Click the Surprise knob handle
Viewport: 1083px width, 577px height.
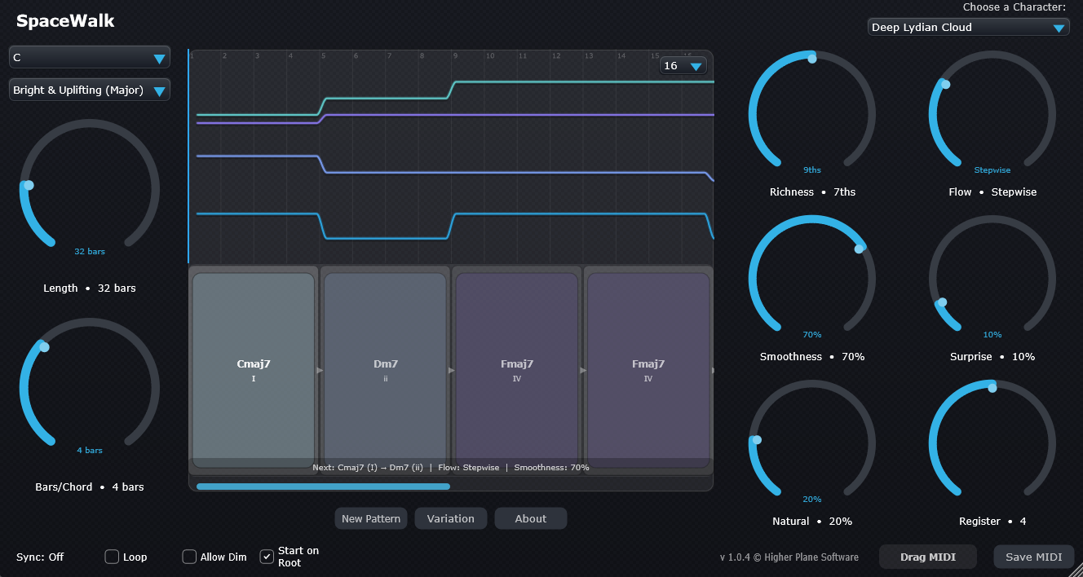pyautogui.click(x=943, y=302)
